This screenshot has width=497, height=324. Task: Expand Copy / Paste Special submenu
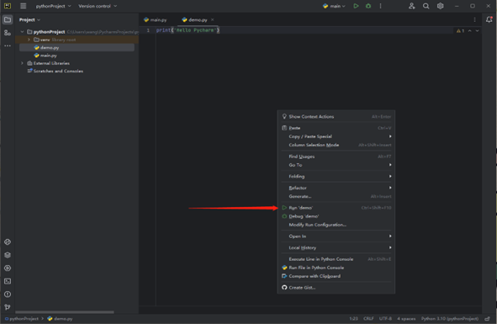pos(336,136)
